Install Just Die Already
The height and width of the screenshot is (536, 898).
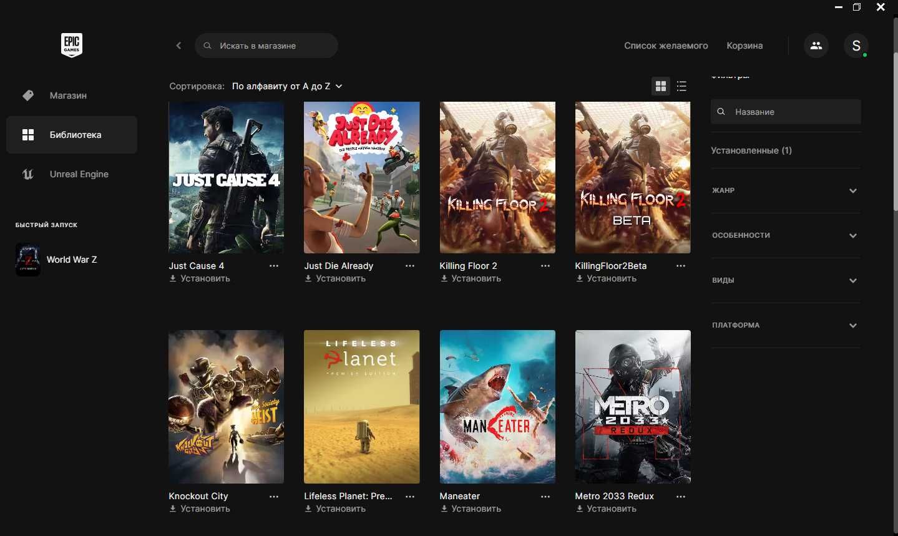coord(335,279)
